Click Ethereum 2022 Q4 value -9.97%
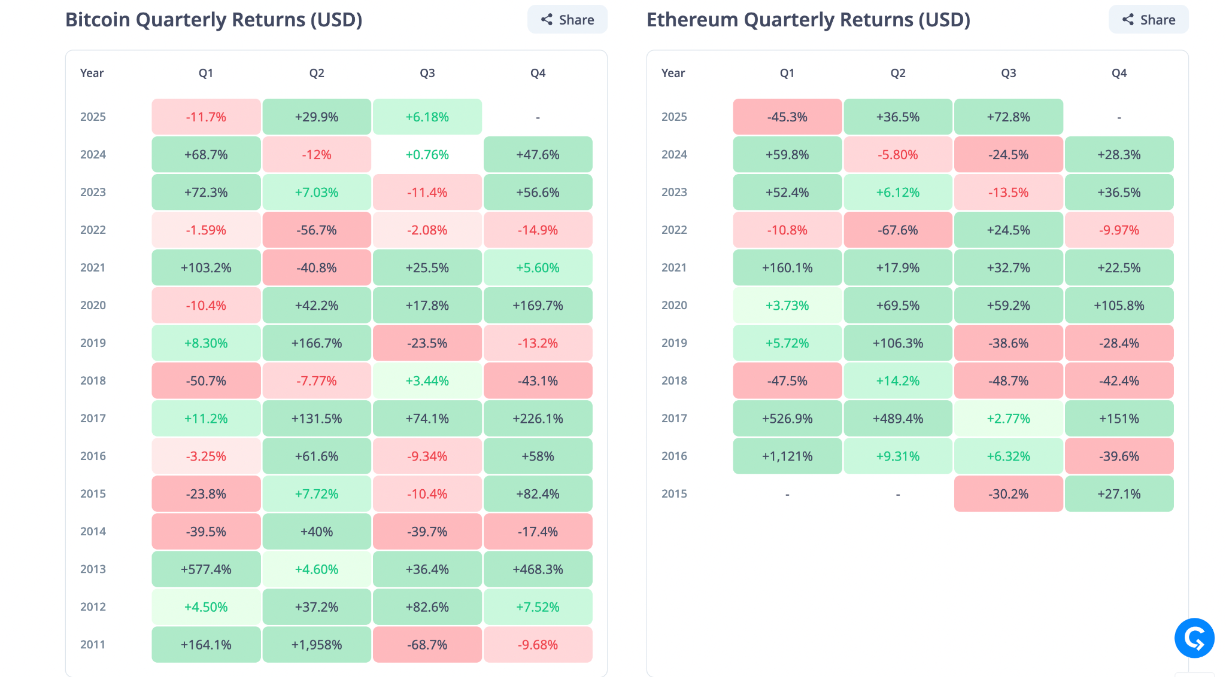 [x=1119, y=230]
